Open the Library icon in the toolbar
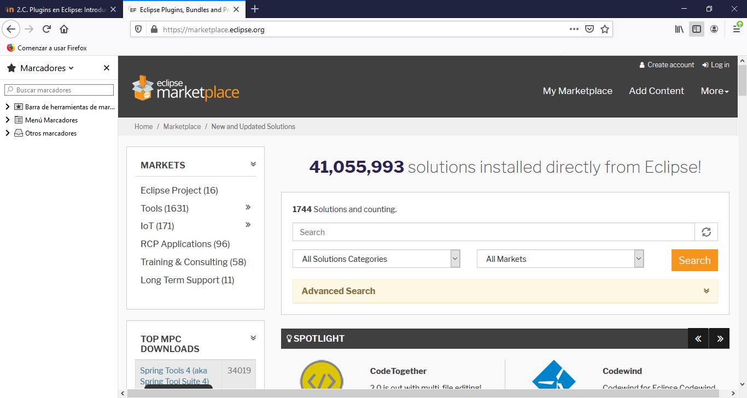 point(679,30)
